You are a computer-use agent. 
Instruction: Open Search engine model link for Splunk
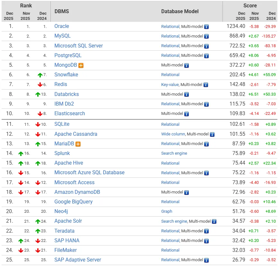(174, 153)
